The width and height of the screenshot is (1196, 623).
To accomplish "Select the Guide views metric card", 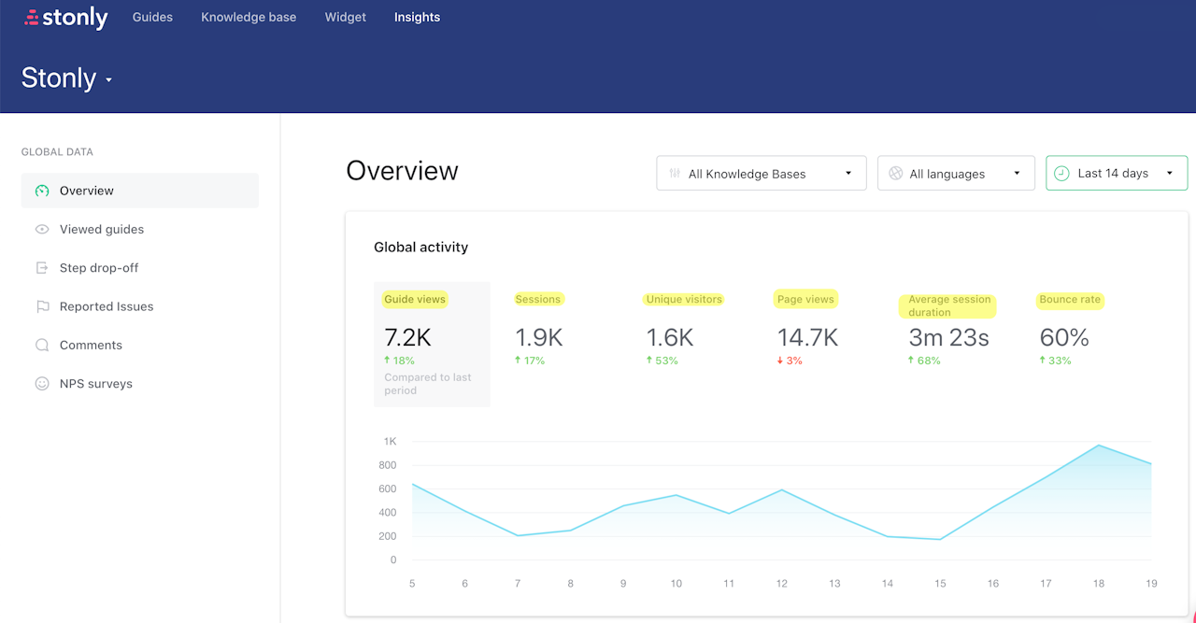I will 432,344.
